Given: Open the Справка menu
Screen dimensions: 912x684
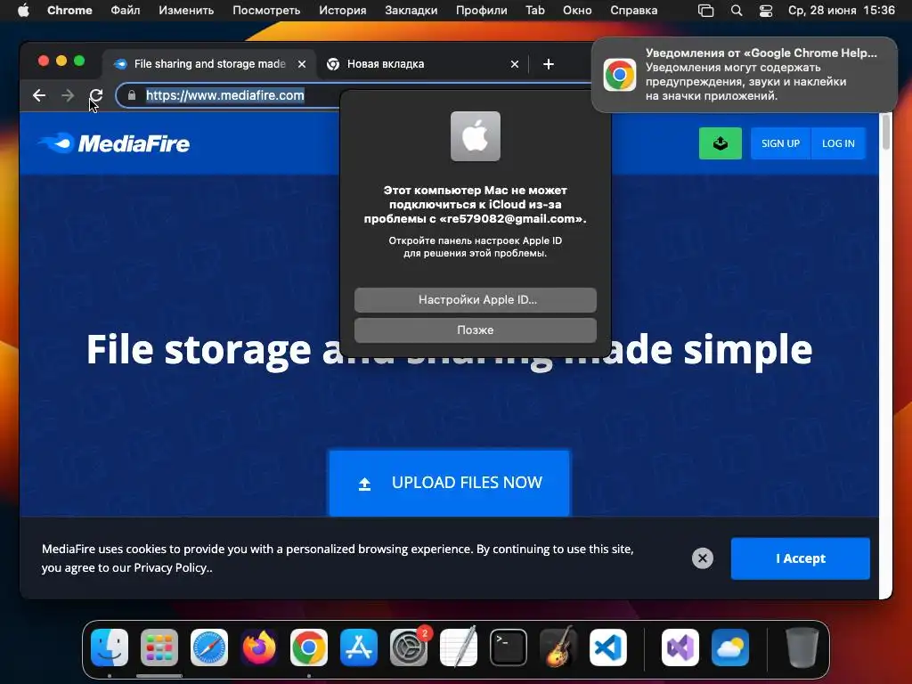Looking at the screenshot, I should coord(634,10).
